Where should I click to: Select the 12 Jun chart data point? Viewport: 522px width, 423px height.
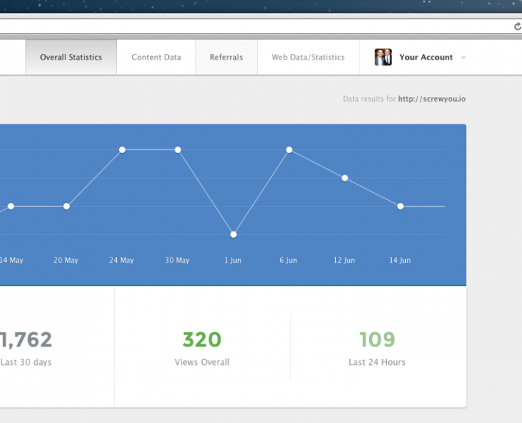tap(344, 178)
